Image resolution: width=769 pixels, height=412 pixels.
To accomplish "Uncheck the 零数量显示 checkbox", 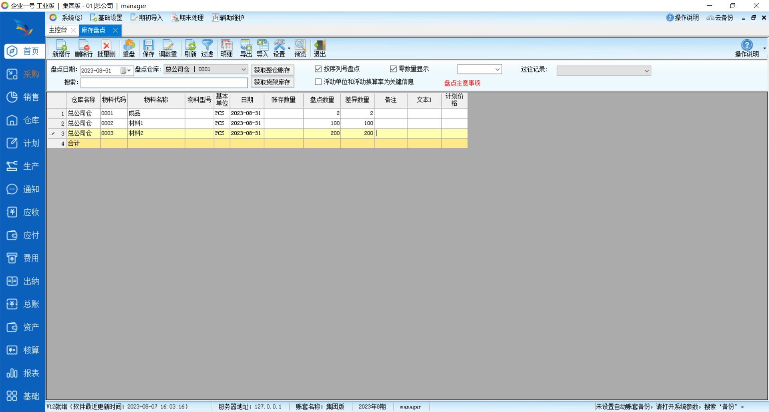I will pyautogui.click(x=393, y=69).
